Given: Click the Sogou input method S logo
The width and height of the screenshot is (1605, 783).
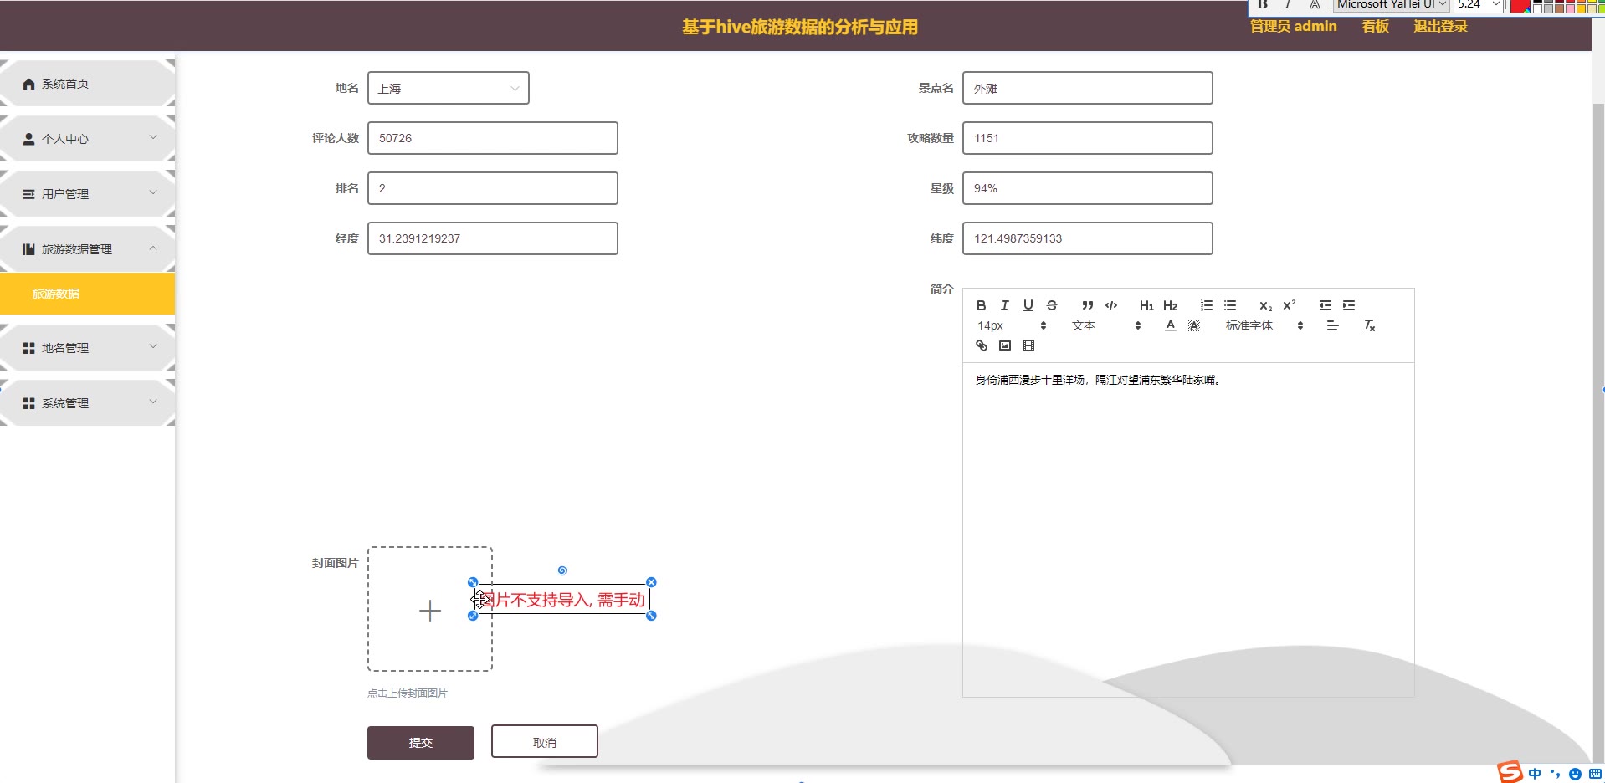Looking at the screenshot, I should 1510,772.
